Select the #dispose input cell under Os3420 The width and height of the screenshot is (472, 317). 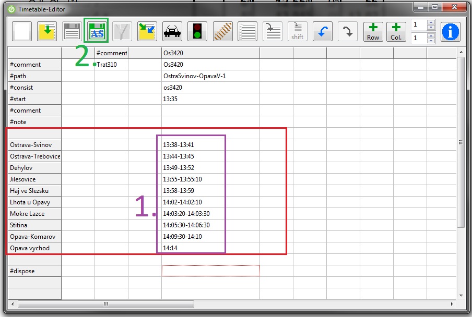210,271
